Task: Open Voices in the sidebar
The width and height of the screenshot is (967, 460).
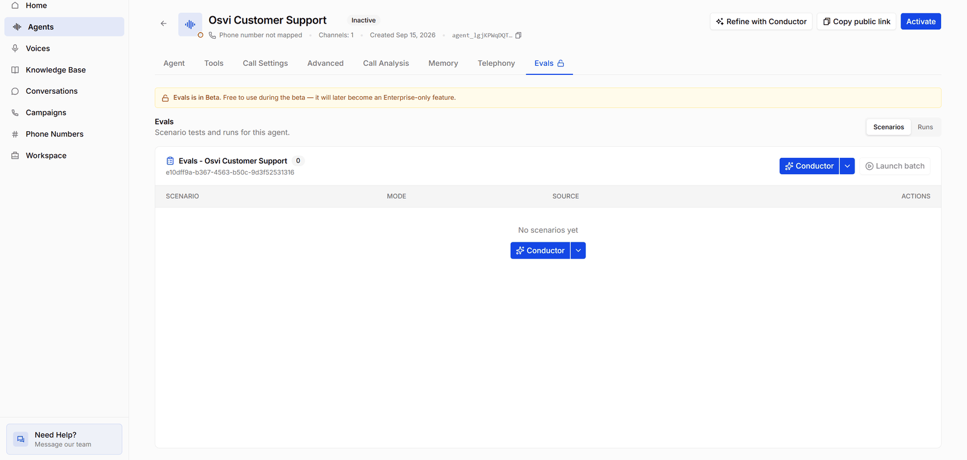Action: (64, 48)
